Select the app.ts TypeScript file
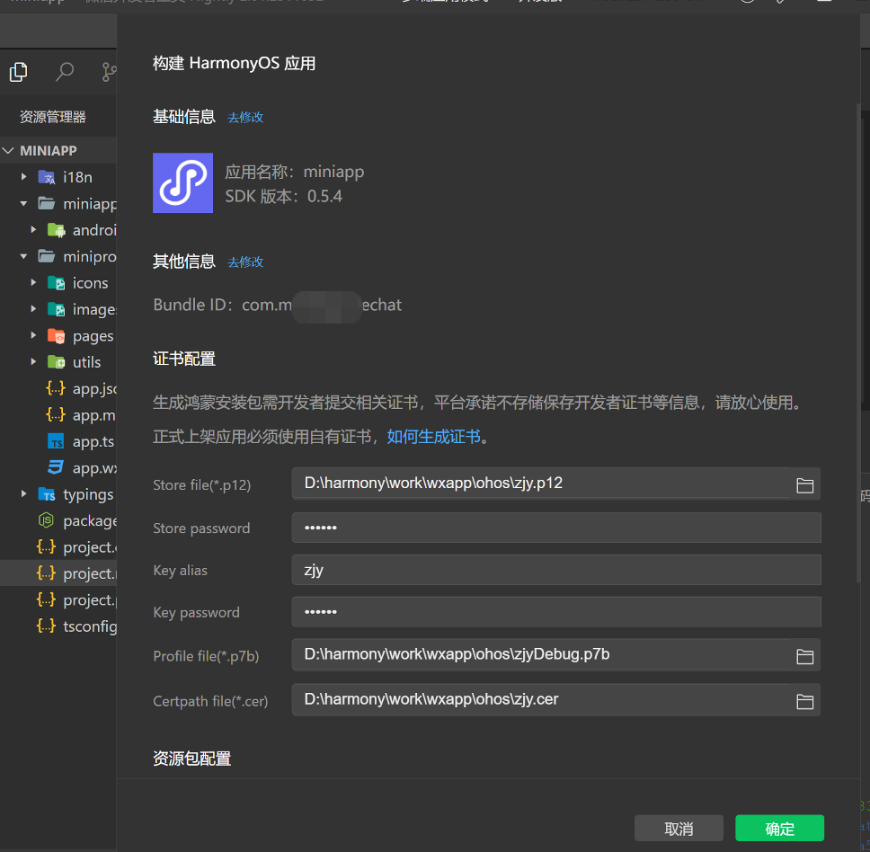The height and width of the screenshot is (852, 870). tap(93, 441)
